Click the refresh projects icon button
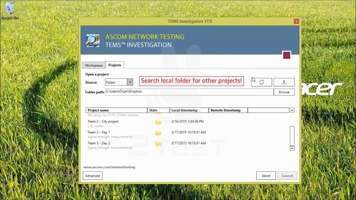Screen dimensions: 356x200 tap(261, 82)
